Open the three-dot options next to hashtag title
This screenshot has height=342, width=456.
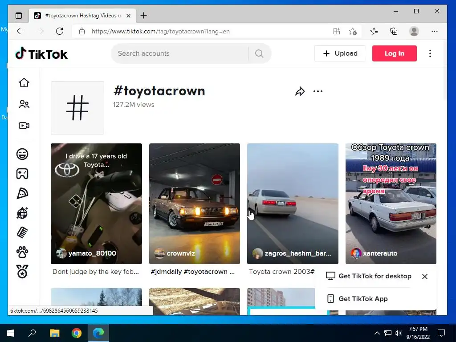pyautogui.click(x=318, y=92)
